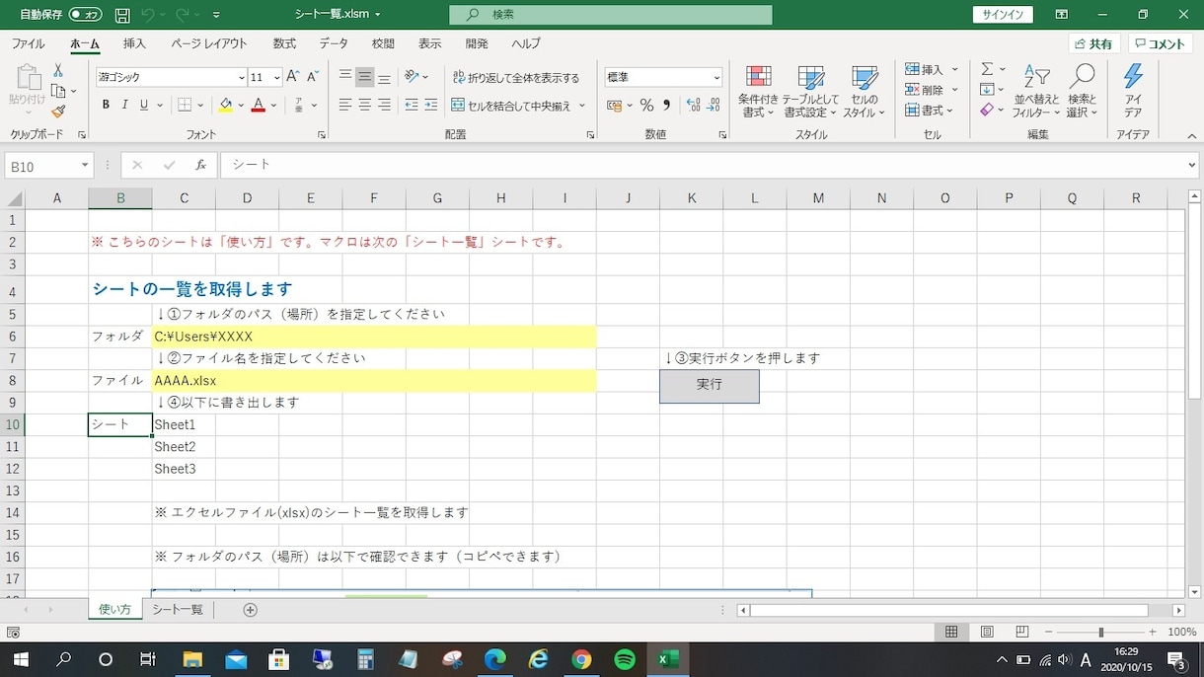Image resolution: width=1204 pixels, height=677 pixels.
Task: Click the comma style icon
Action: pyautogui.click(x=667, y=105)
